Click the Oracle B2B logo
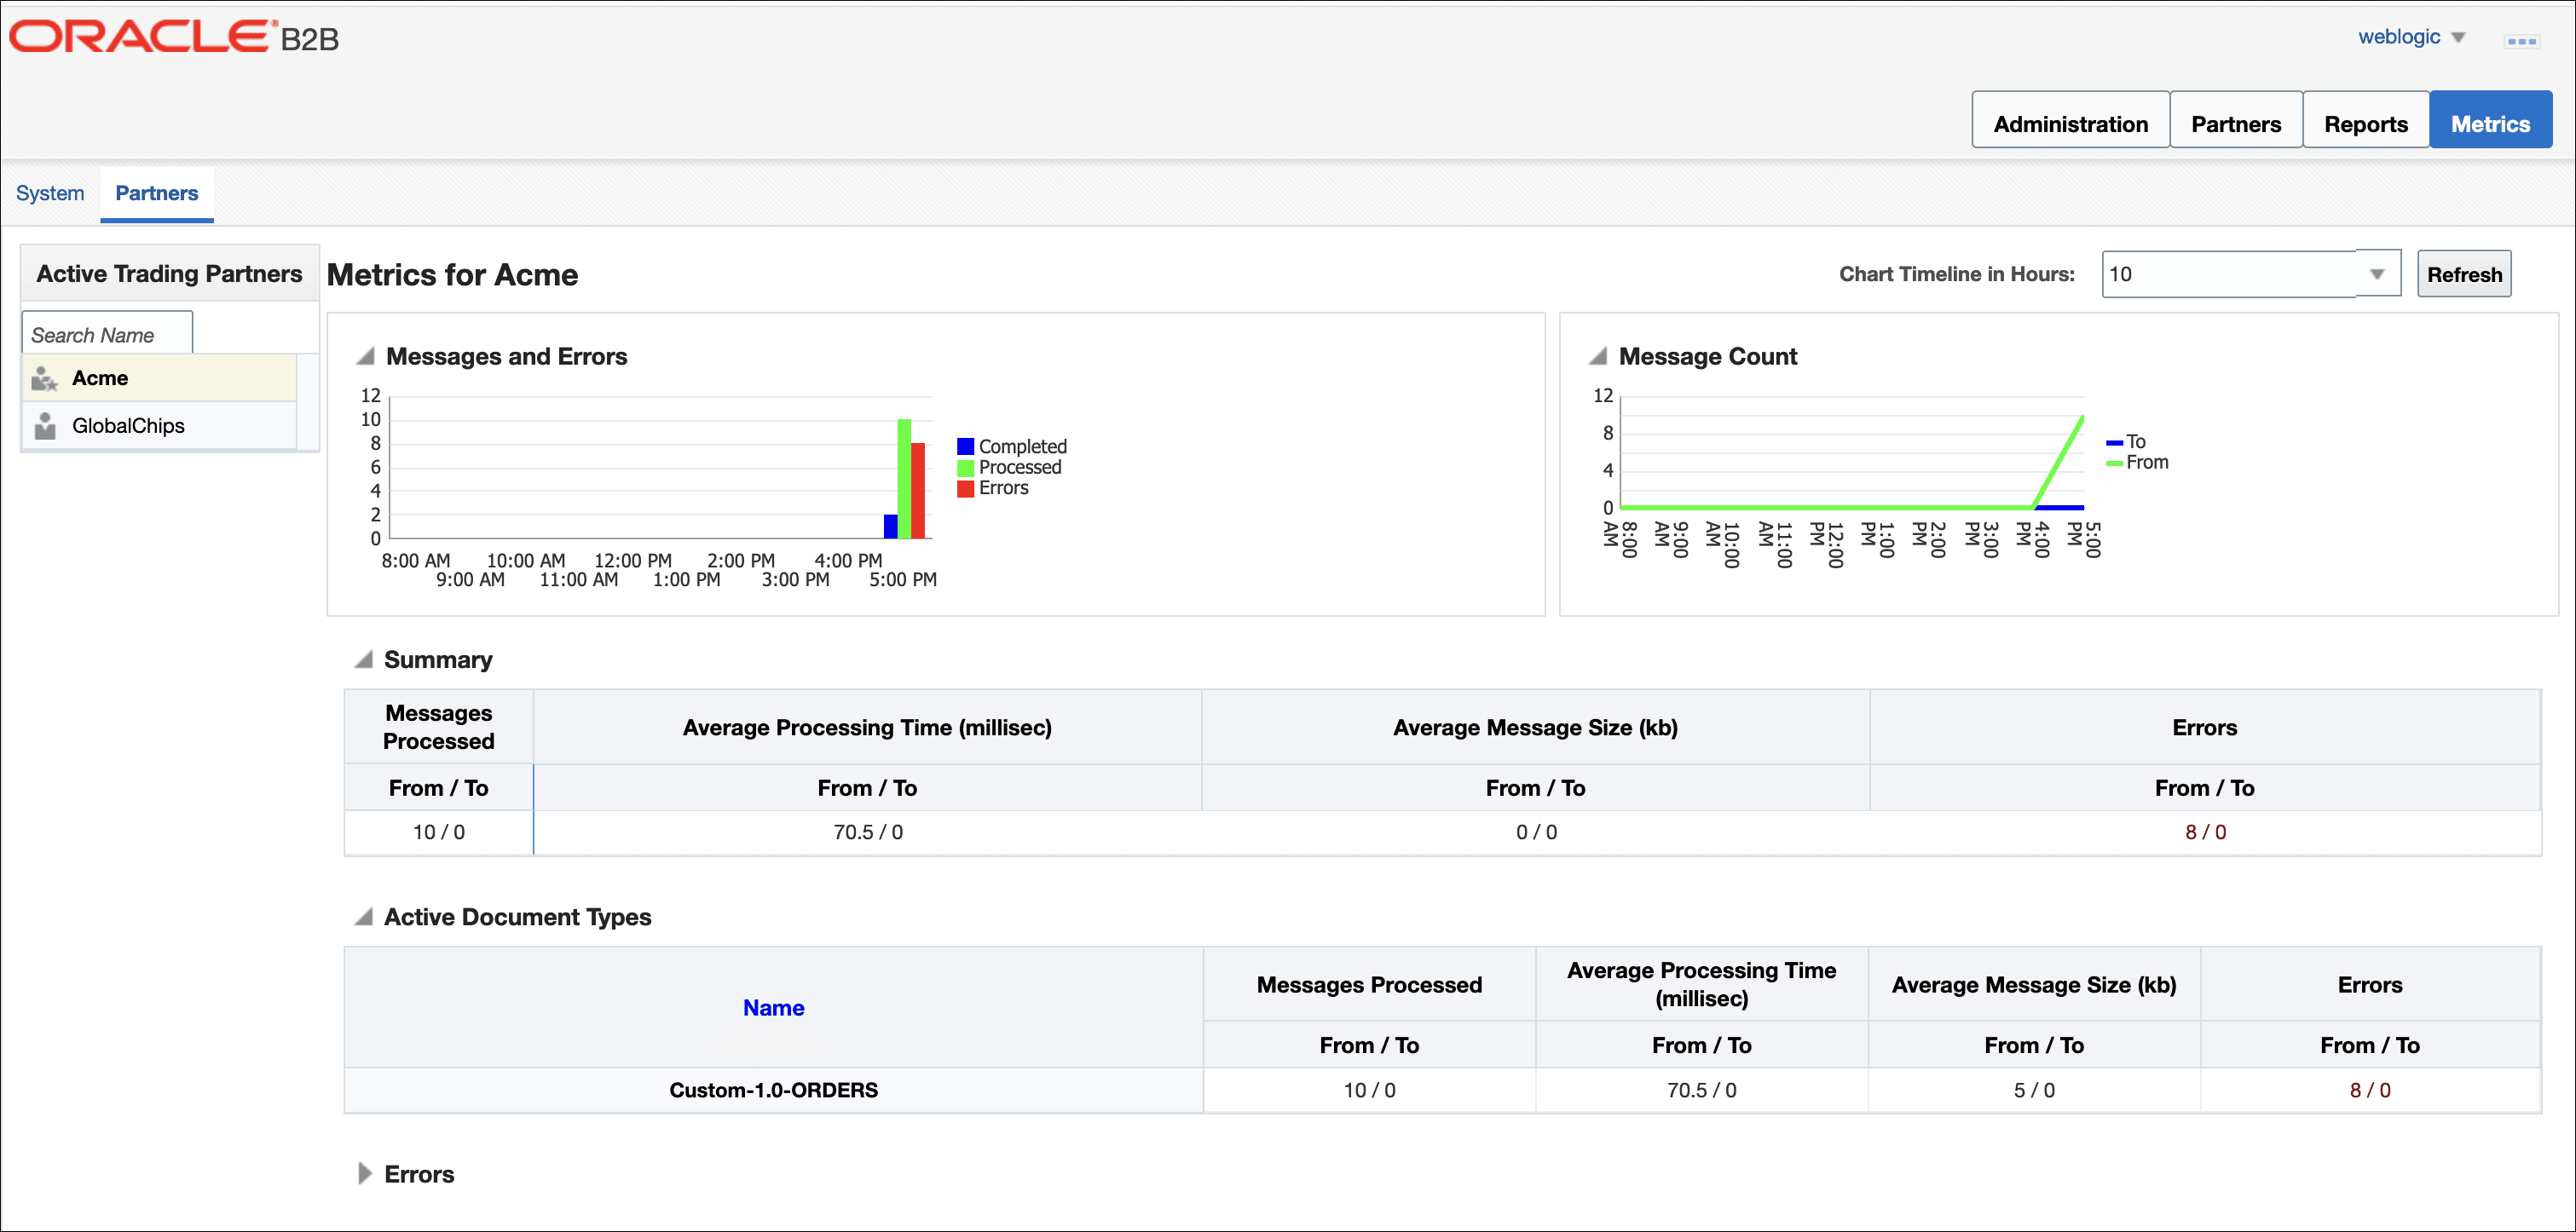The height and width of the screenshot is (1232, 2576). pos(174,37)
